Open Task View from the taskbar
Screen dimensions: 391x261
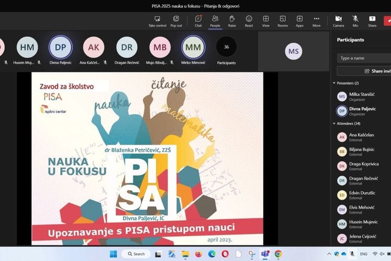158,254
